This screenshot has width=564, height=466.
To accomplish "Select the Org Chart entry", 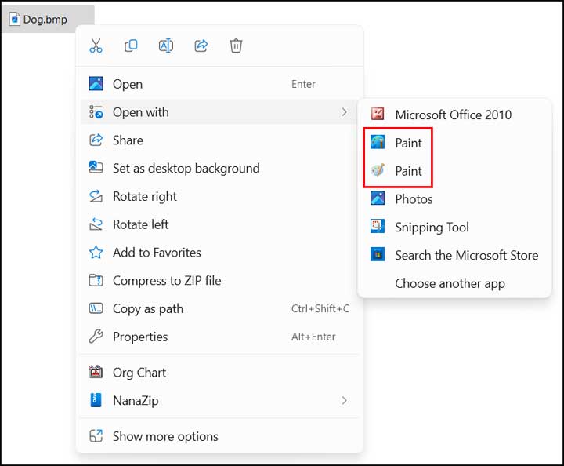I will [219, 373].
